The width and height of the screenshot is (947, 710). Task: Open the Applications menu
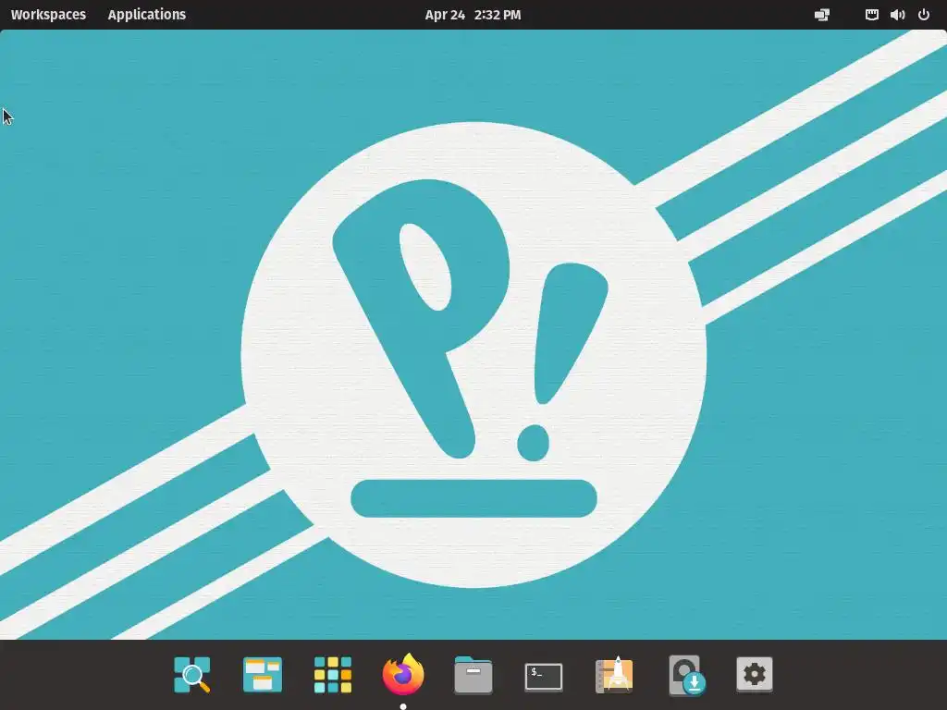pyautogui.click(x=147, y=15)
